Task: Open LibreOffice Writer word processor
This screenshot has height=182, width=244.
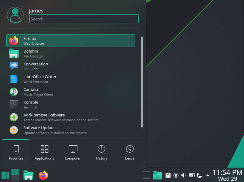Action: [71, 79]
